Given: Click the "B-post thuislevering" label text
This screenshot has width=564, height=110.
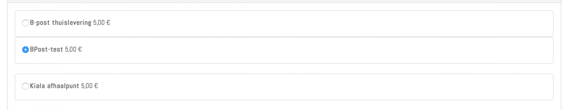Looking at the screenshot, I should [x=61, y=23].
